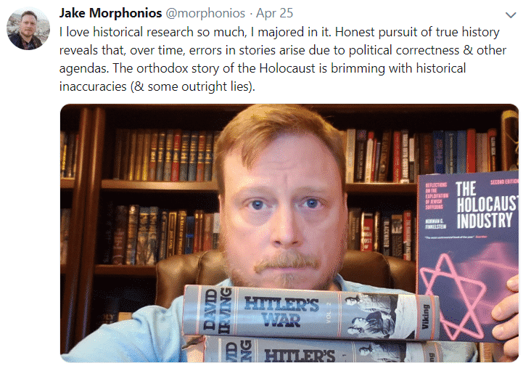Click the last tweet line mentioning outright lies
Screen dimensions: 523x371
point(157,86)
